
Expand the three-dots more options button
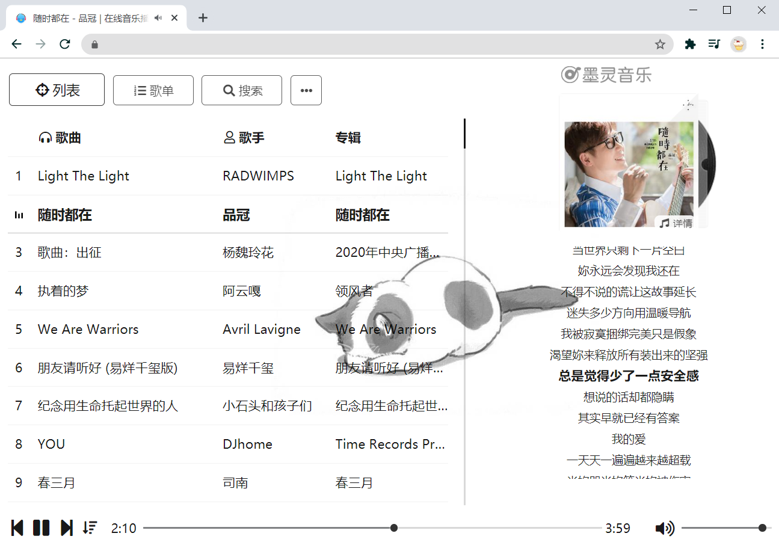pos(306,90)
